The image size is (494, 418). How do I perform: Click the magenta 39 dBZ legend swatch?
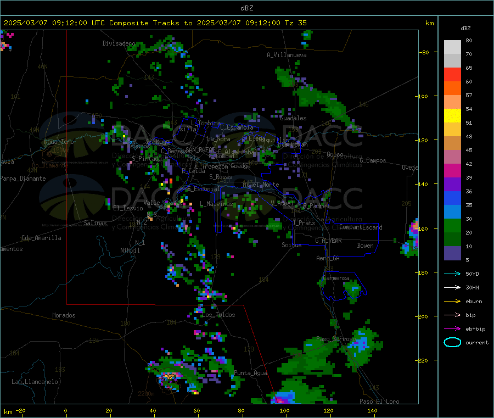pos(452,170)
